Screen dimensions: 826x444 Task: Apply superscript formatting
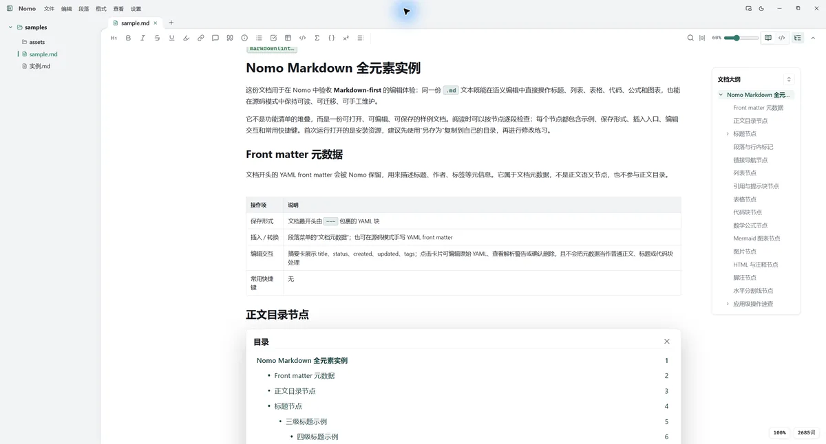coord(346,38)
